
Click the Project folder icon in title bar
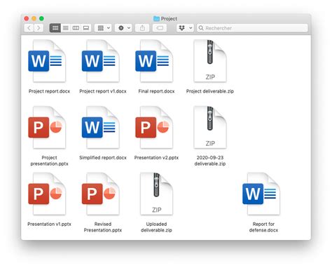[x=156, y=18]
